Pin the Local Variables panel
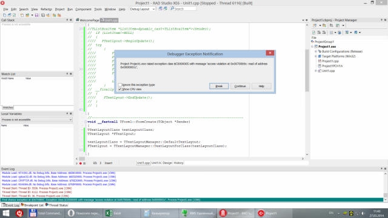 click(x=67, y=114)
